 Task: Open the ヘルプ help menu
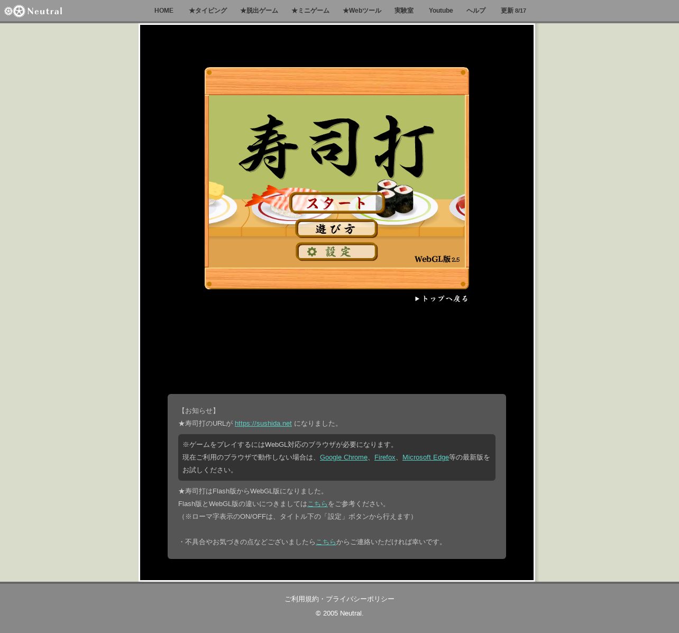click(475, 11)
